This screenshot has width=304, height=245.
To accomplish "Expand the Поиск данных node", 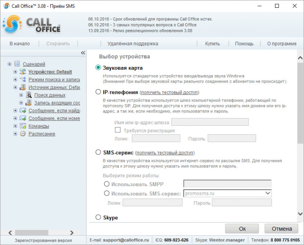I will click(21, 95).
